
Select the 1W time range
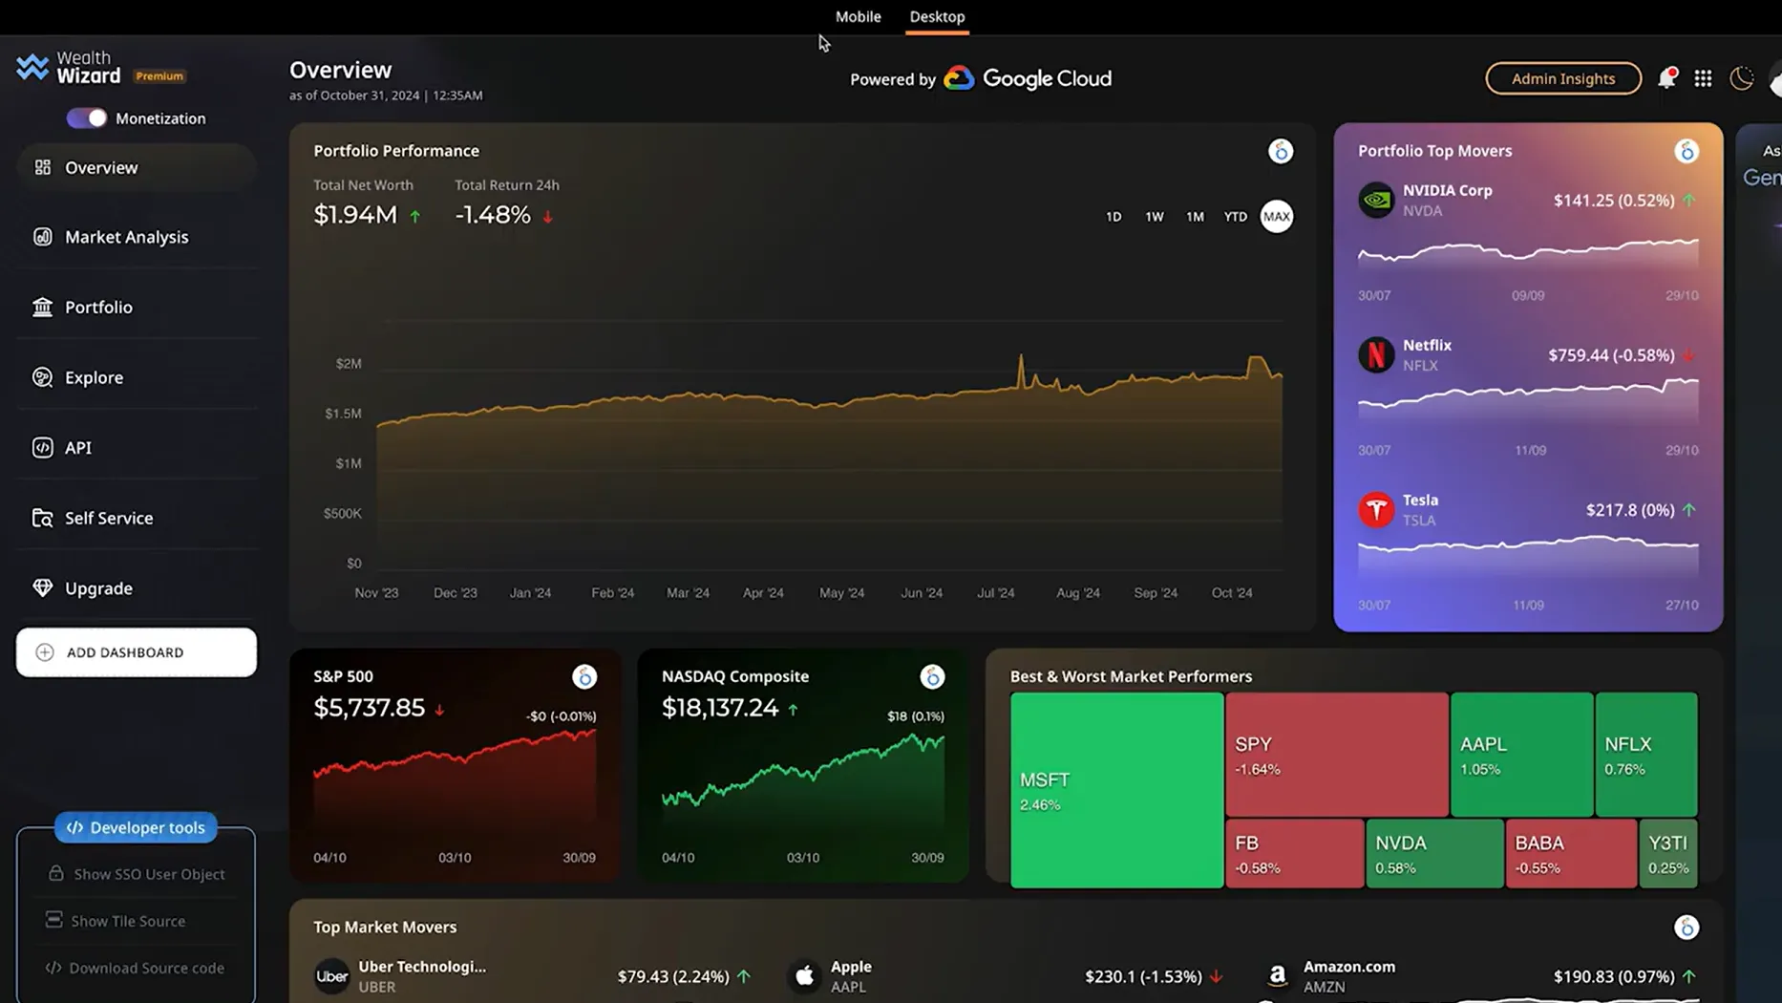(x=1155, y=217)
